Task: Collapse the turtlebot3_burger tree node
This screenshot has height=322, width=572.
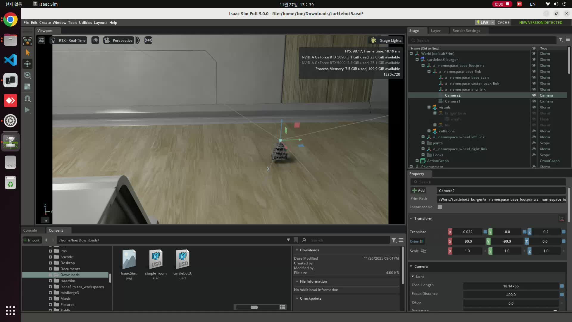Action: coord(417,60)
